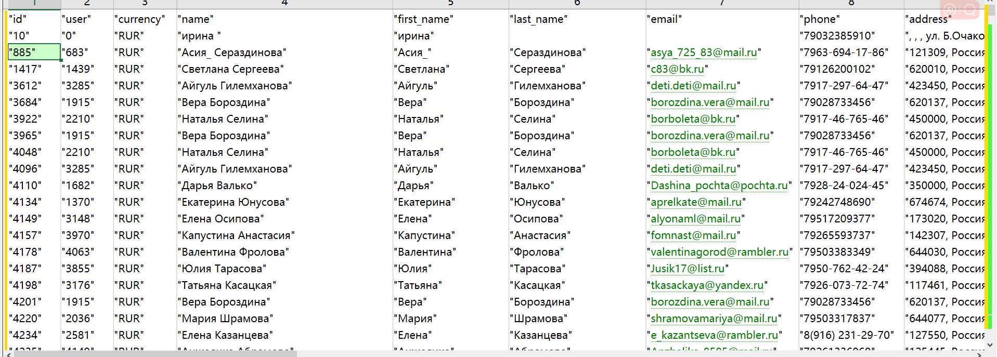Select the "email" header cell
Image resolution: width=997 pixels, height=357 pixels.
click(722, 19)
